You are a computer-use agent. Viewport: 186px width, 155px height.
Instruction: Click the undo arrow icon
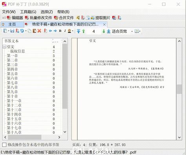tap(22, 31)
